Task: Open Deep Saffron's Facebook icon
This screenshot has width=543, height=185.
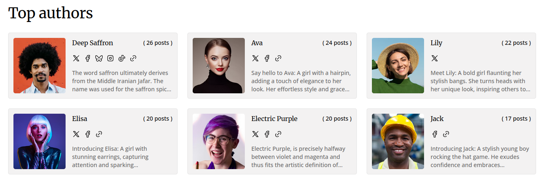Action: click(x=87, y=58)
